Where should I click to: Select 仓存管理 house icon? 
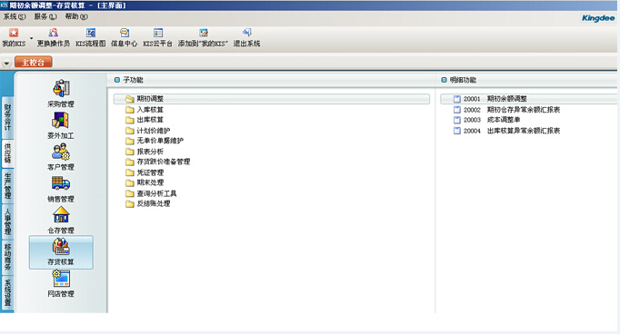point(61,215)
